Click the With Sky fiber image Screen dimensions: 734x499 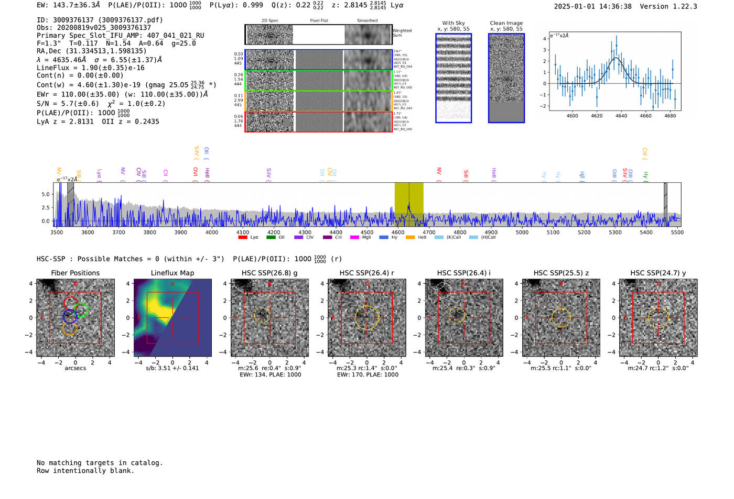(454, 78)
